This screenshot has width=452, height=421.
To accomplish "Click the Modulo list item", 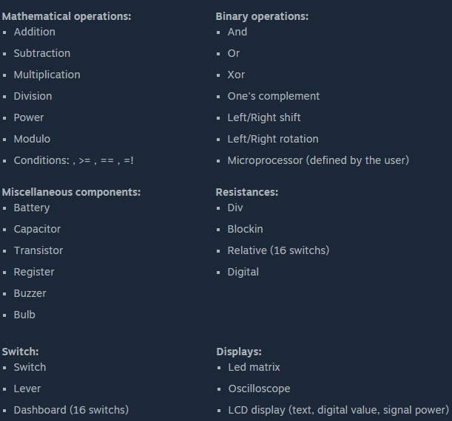I will click(x=32, y=139).
